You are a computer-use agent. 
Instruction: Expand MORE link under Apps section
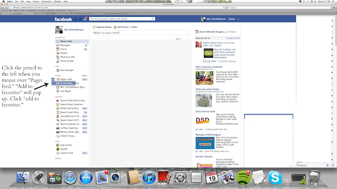pyautogui.click(x=58, y=159)
